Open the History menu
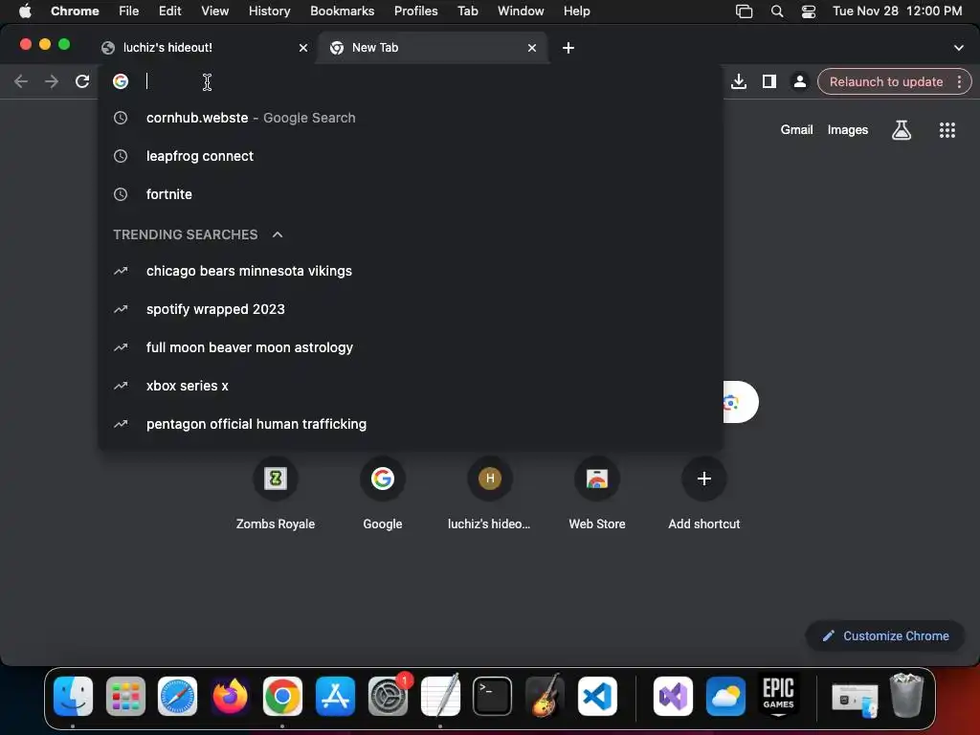980x735 pixels. 269,11
